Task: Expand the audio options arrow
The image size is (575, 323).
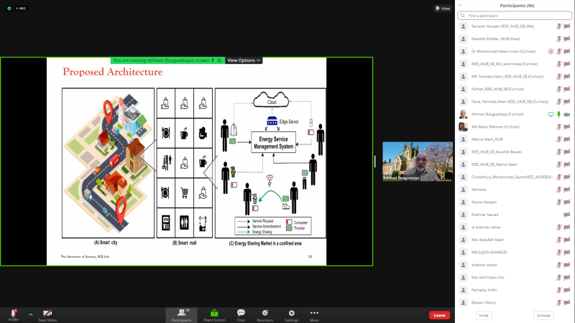Action: pyautogui.click(x=30, y=314)
